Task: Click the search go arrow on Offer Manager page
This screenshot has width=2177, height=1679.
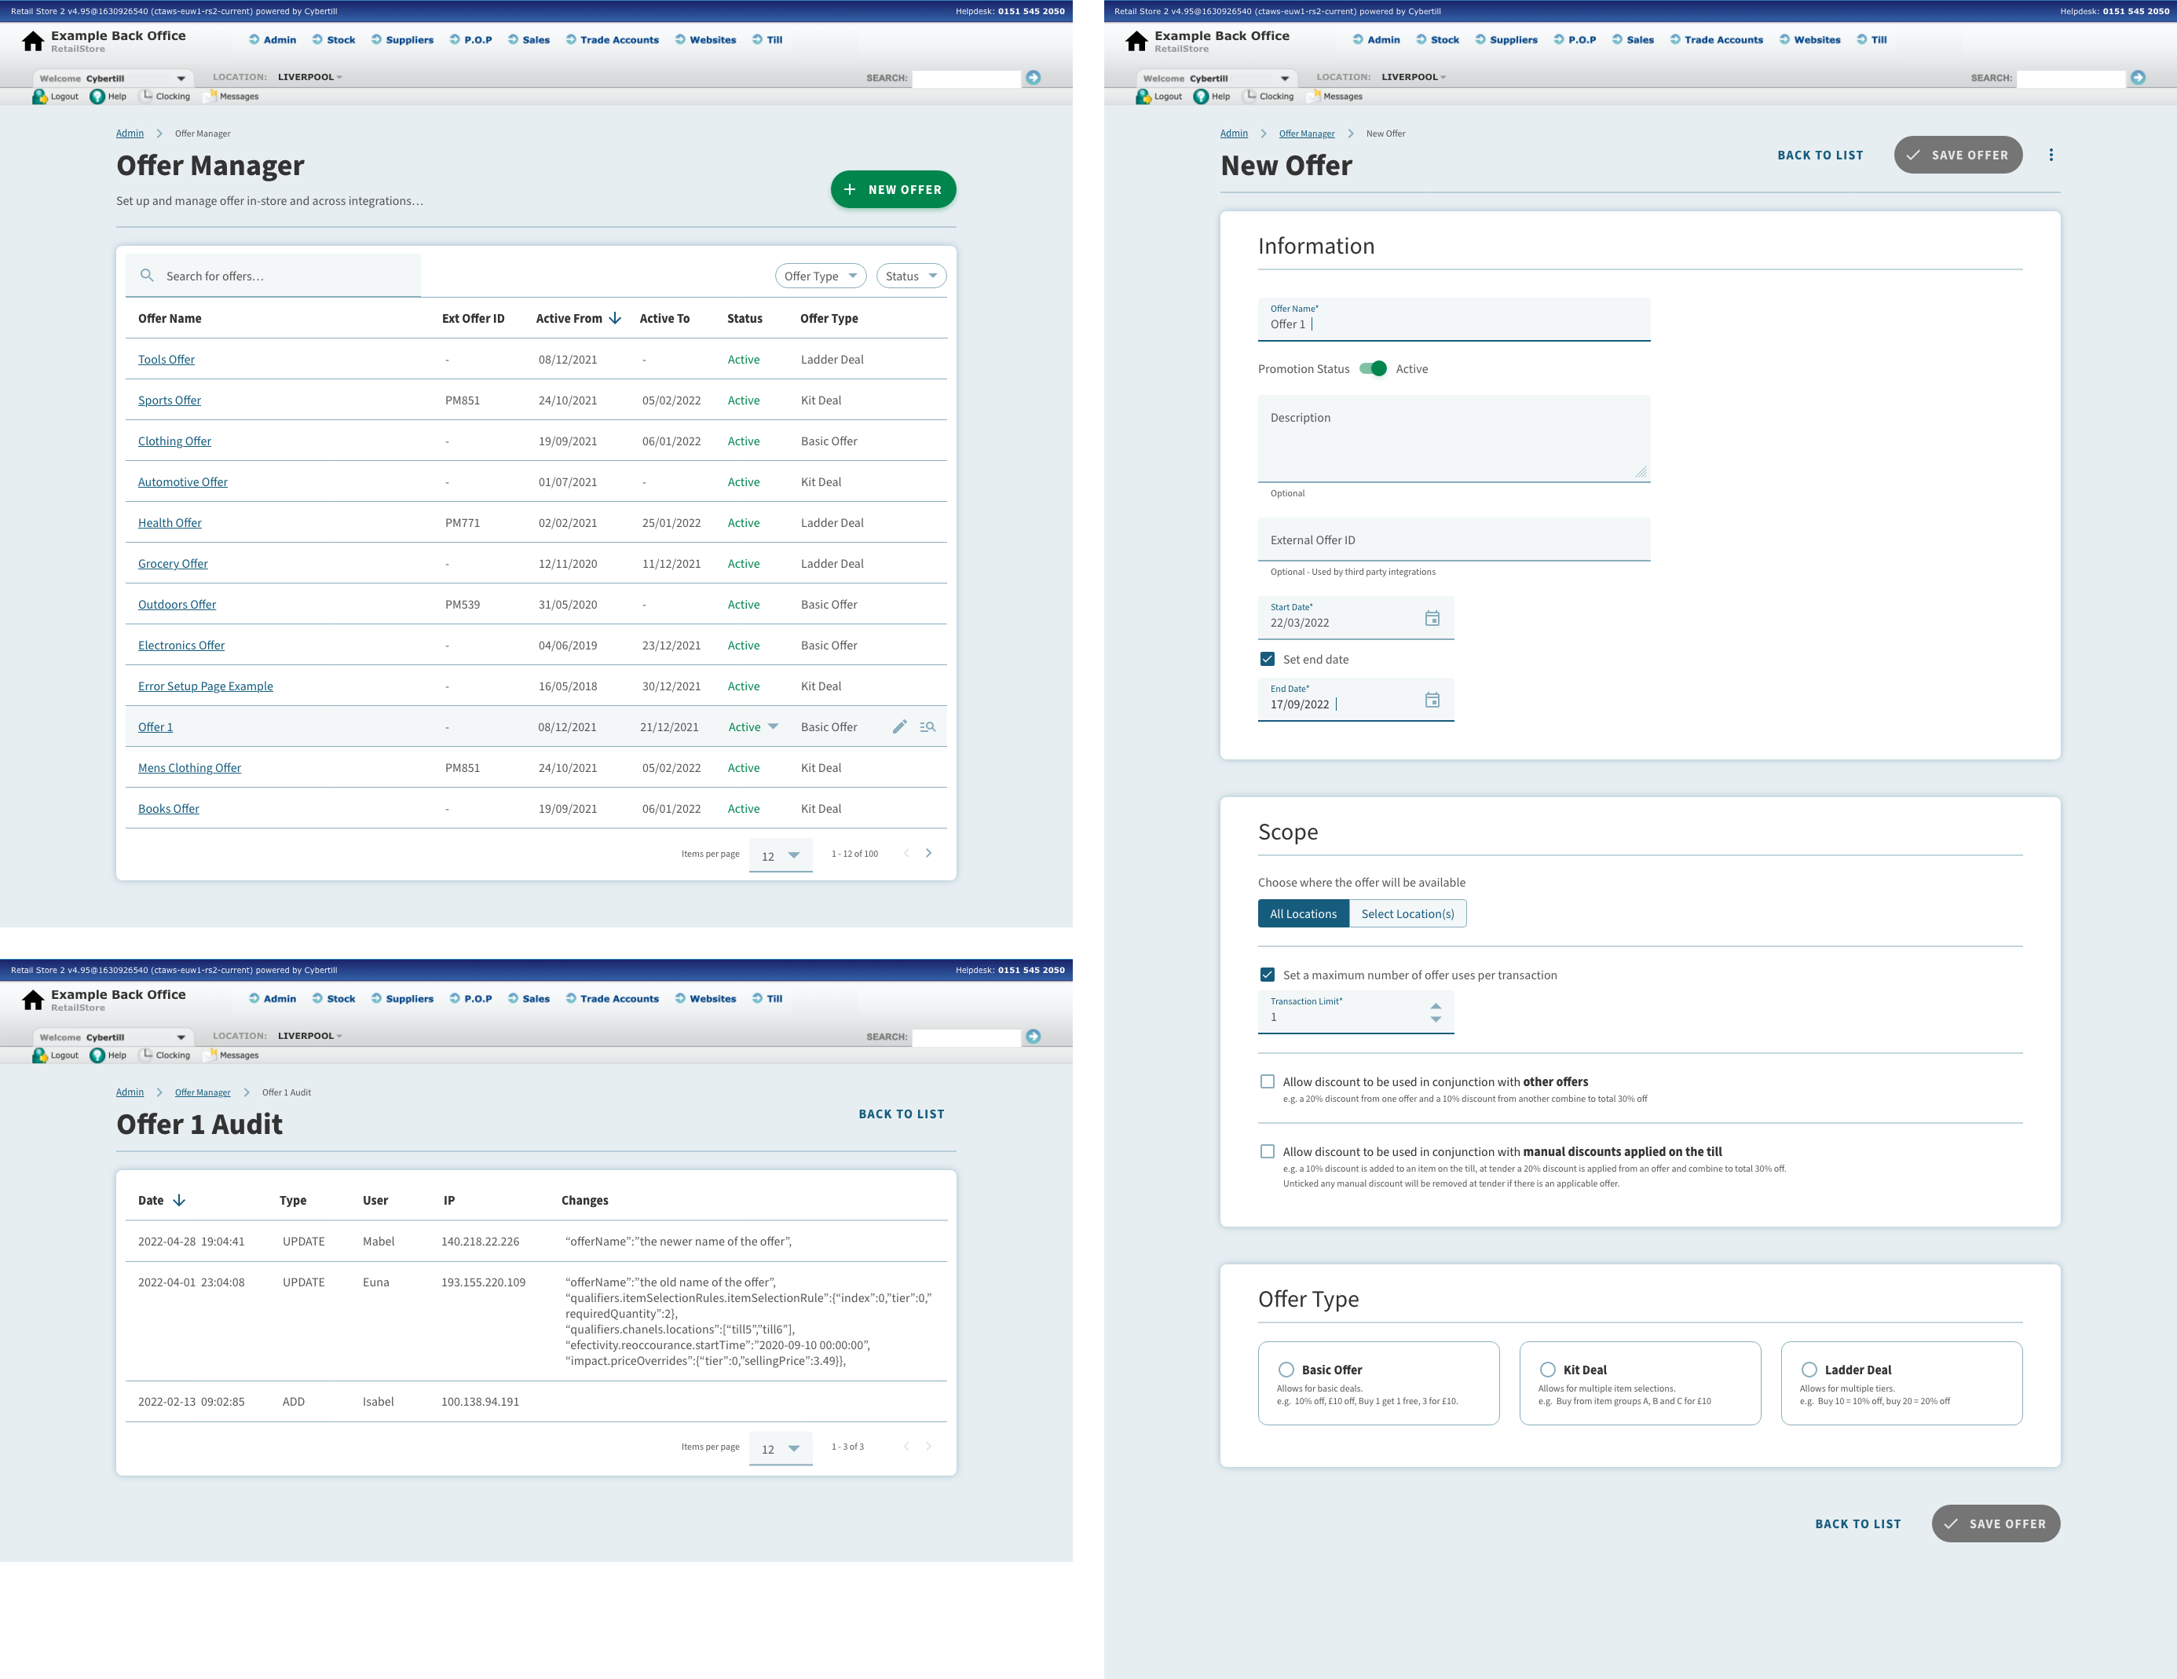Action: [1034, 78]
